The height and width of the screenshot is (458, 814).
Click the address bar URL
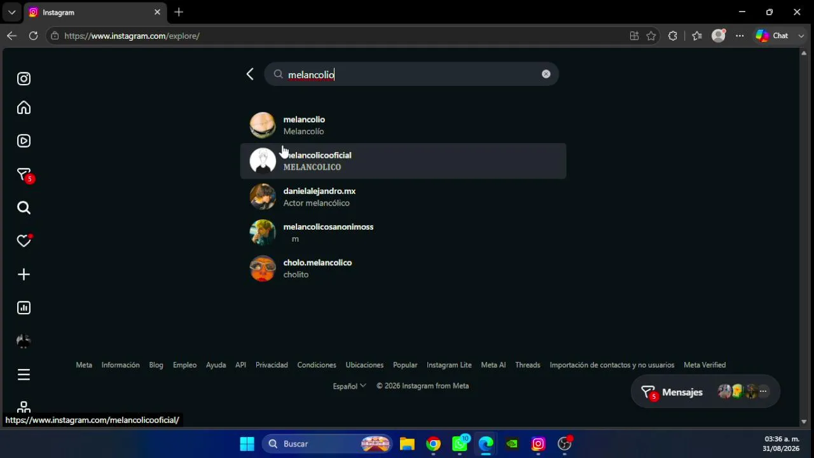[x=132, y=36]
